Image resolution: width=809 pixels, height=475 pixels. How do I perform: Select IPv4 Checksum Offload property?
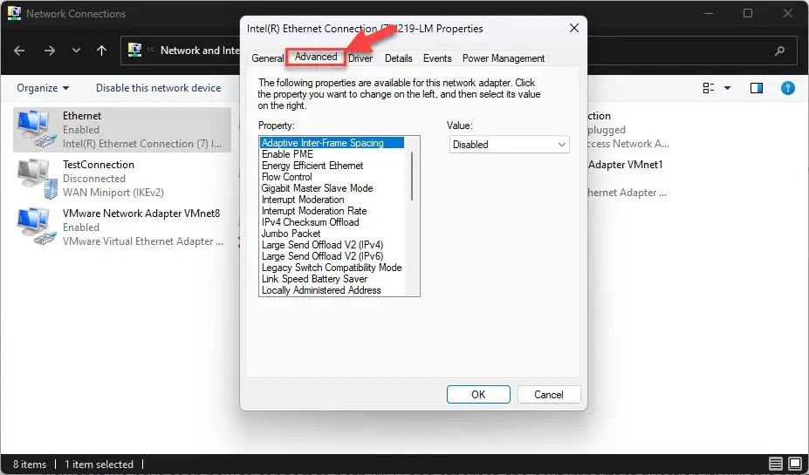tap(310, 222)
